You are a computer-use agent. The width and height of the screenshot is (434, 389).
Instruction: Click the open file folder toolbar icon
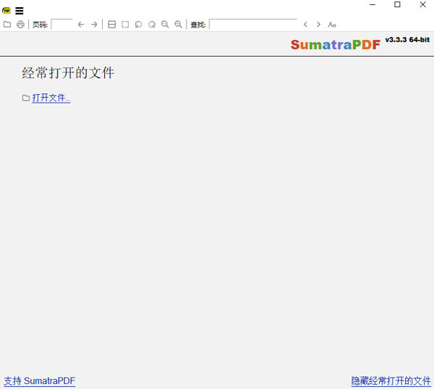(x=7, y=25)
